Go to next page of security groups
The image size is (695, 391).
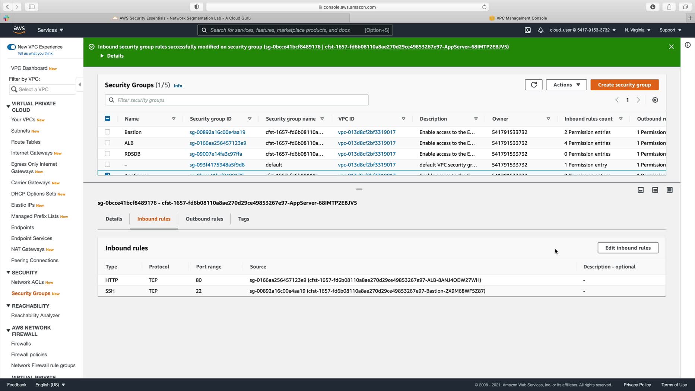(638, 100)
